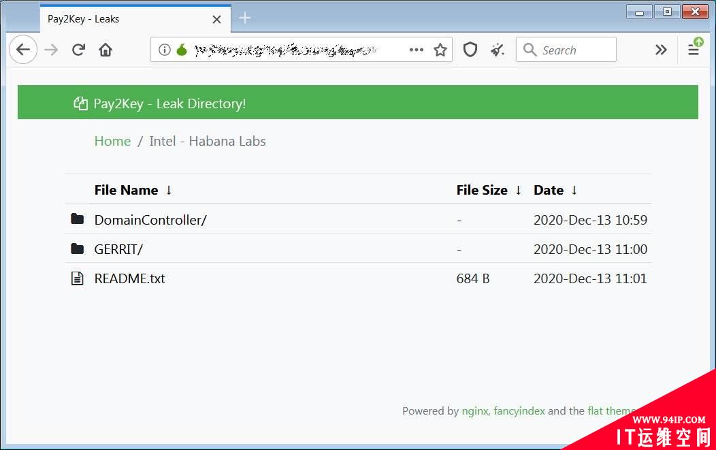
Task: Sort by File Name column header
Action: click(126, 190)
